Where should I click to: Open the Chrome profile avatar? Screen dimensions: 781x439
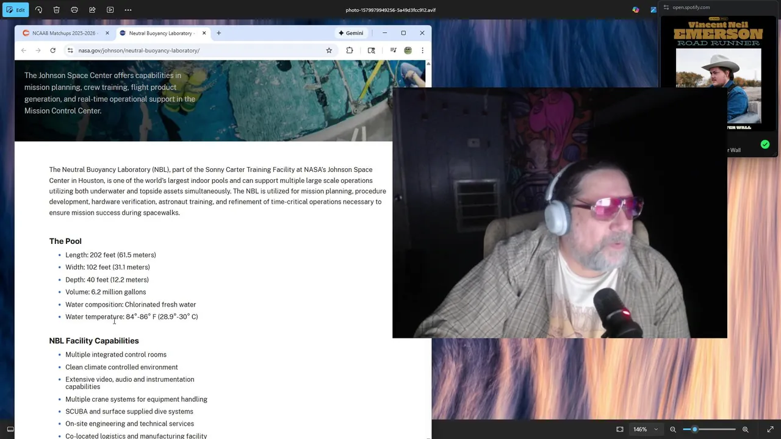(x=408, y=51)
